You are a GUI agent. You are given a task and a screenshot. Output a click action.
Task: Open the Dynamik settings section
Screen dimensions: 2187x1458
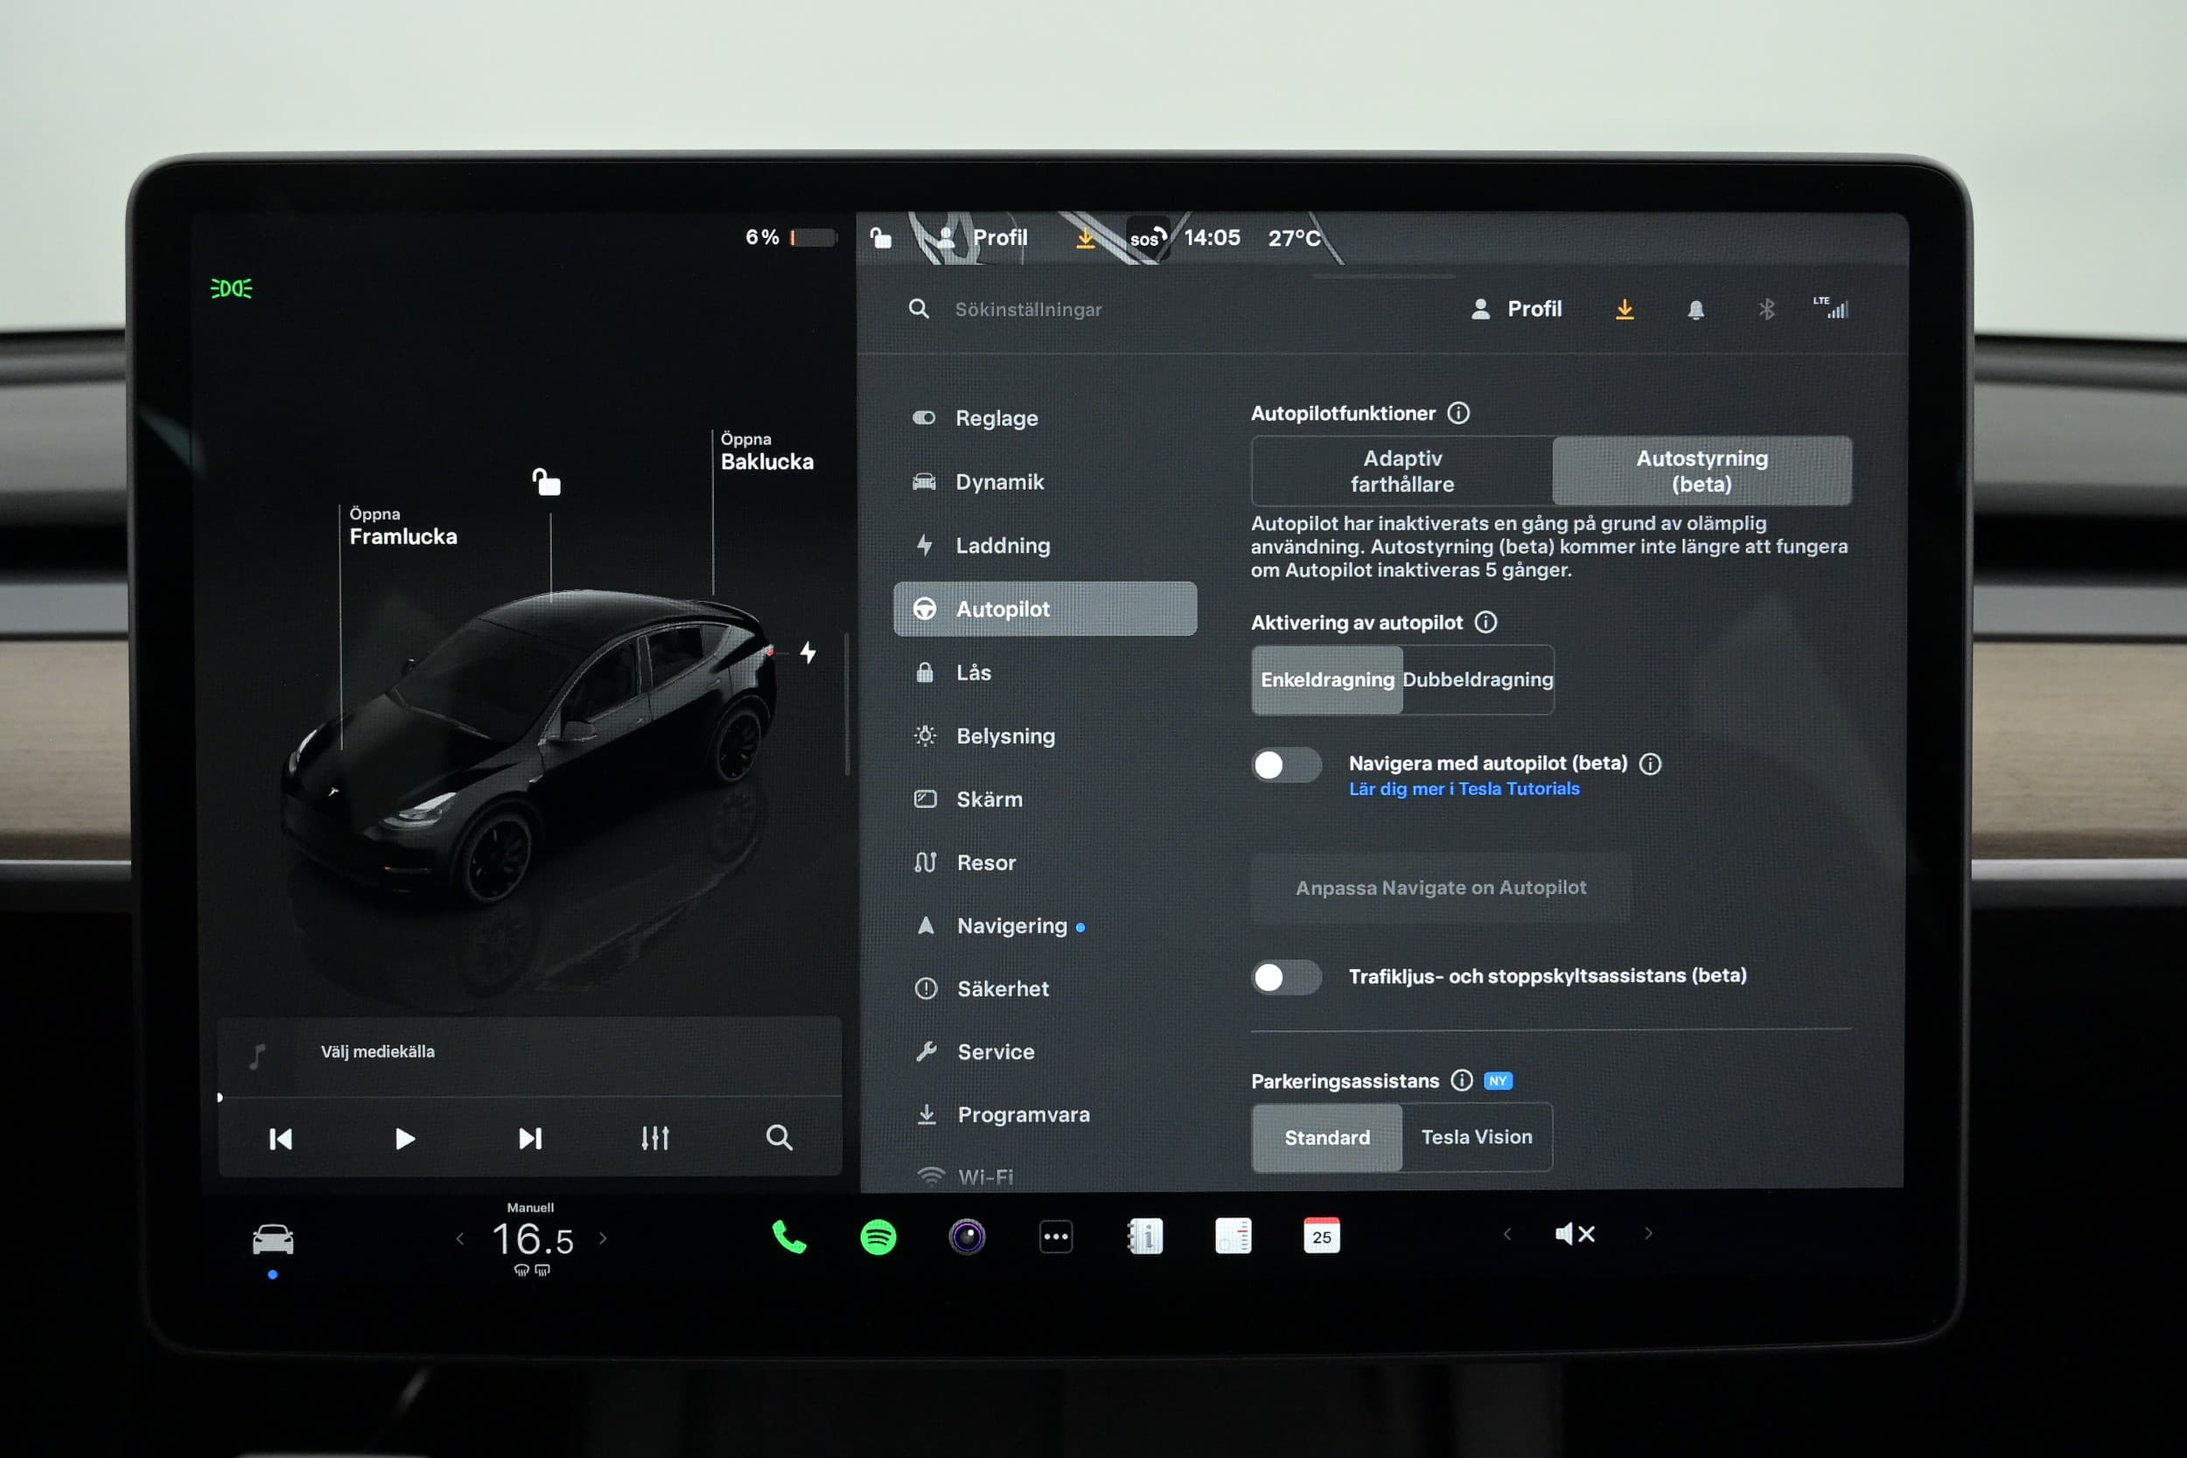(1045, 482)
